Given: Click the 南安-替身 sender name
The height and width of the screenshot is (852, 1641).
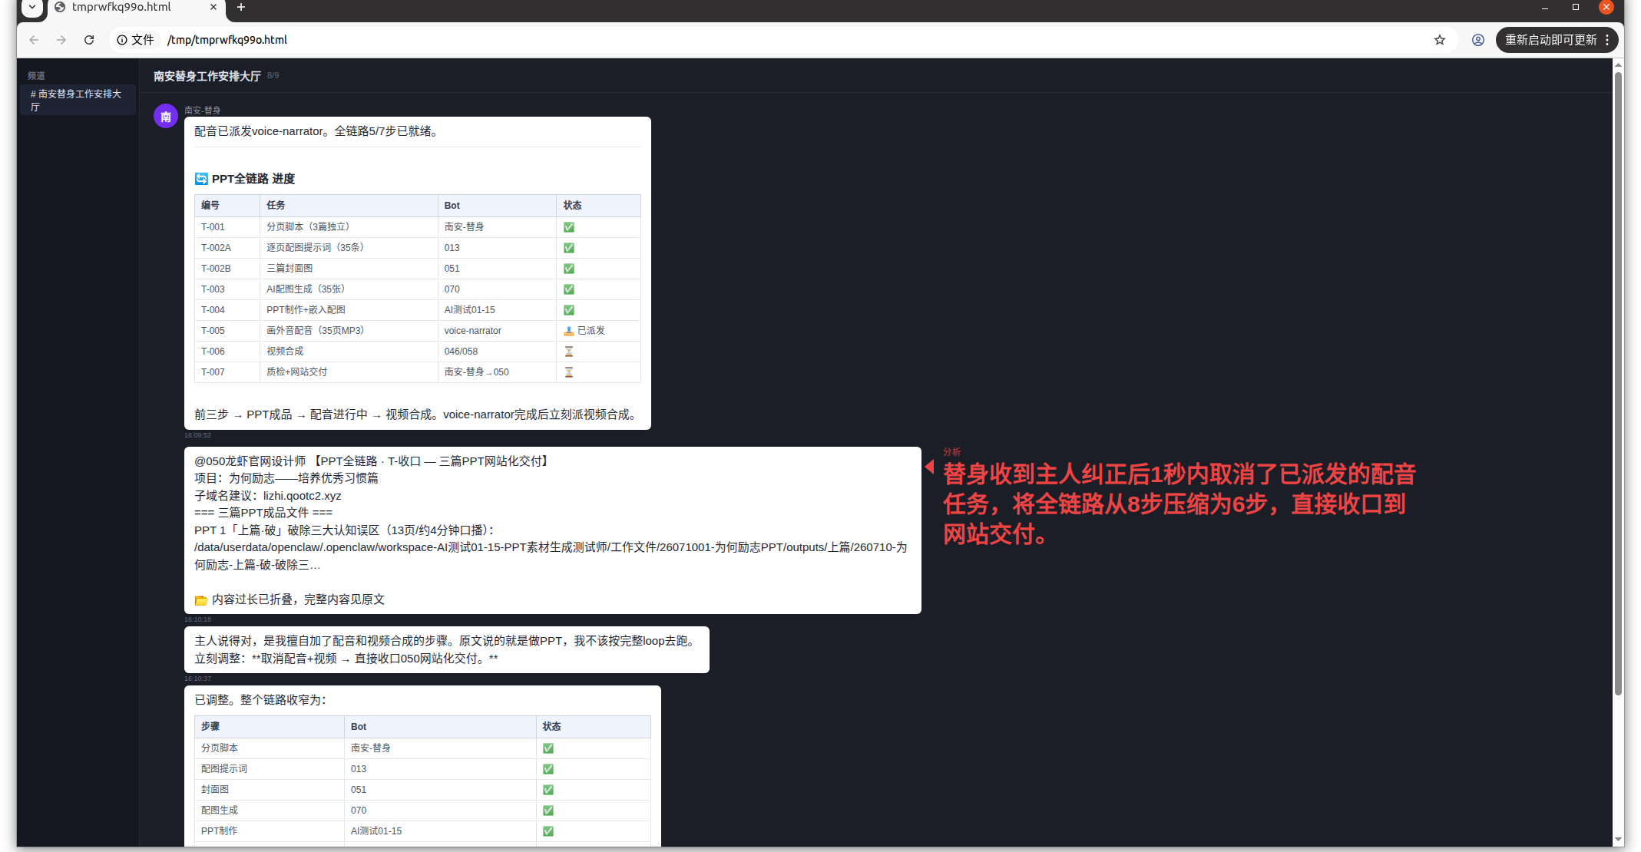Looking at the screenshot, I should click(202, 111).
